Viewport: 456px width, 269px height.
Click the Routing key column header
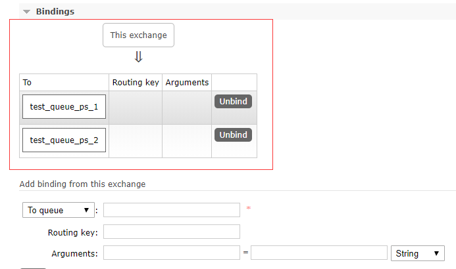click(136, 82)
